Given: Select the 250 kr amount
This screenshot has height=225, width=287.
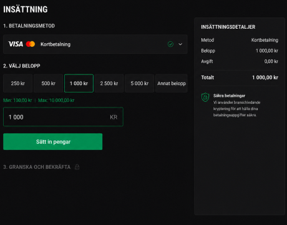Looking at the screenshot, I should (17, 83).
